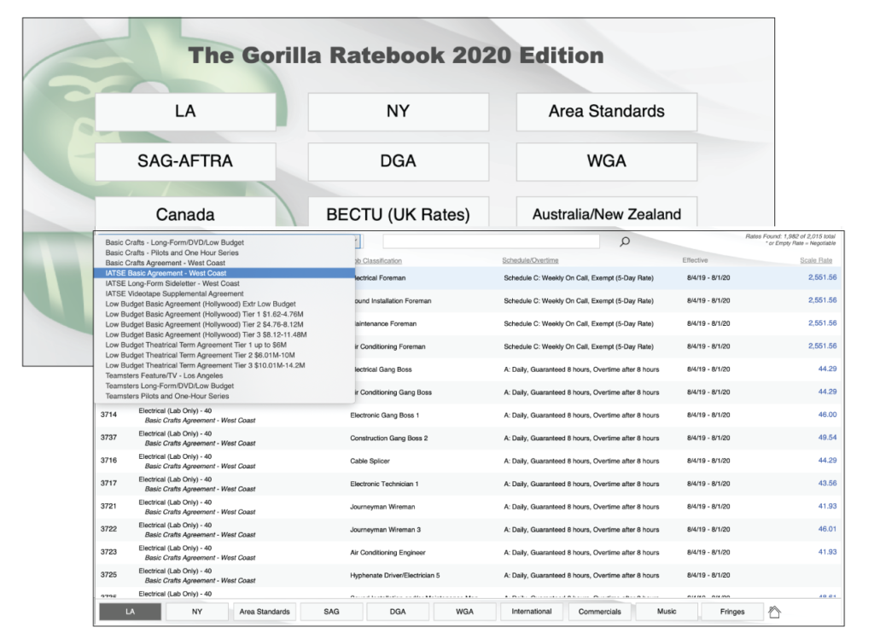Open the Area Standards button
This screenshot has width=874, height=633.
(607, 112)
